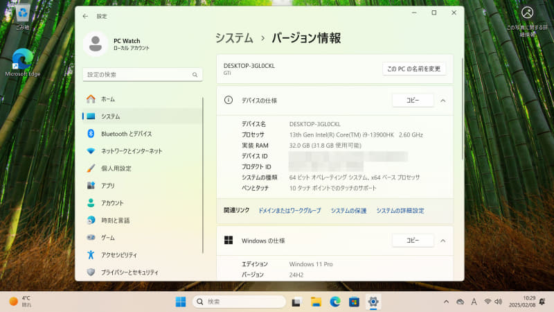Click the PC Watch account avatar
The height and width of the screenshot is (312, 554).
coord(96,44)
